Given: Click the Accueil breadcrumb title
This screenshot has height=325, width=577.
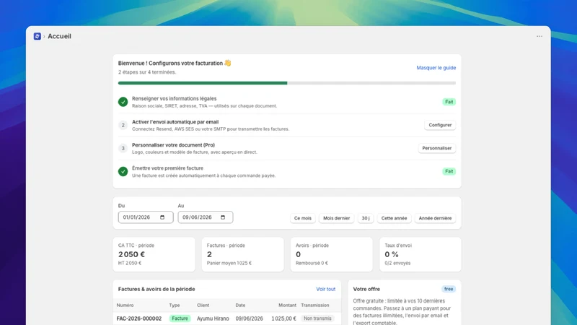Looking at the screenshot, I should click(59, 36).
